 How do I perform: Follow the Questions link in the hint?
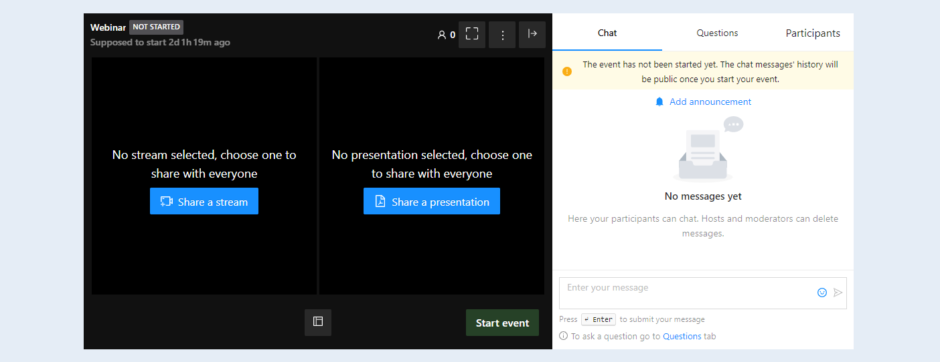[x=682, y=337]
